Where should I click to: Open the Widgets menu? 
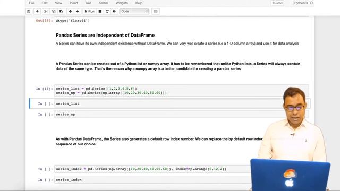(x=122, y=3)
